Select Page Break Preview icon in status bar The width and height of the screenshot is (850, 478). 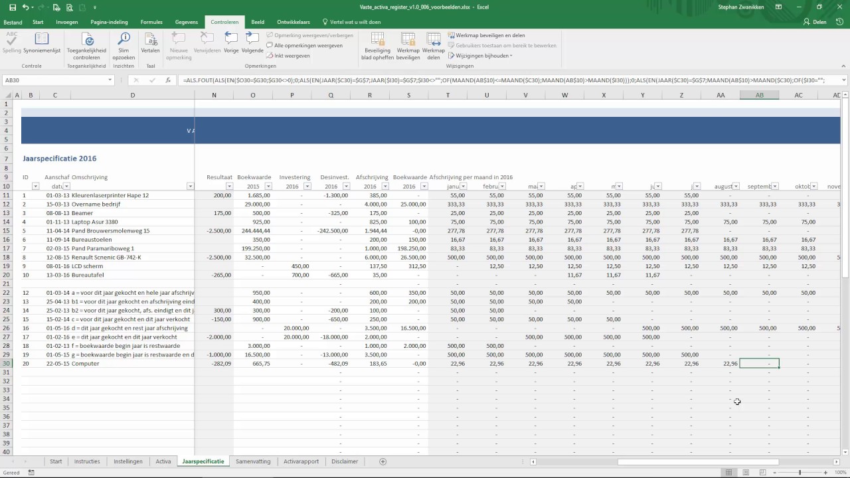tap(761, 473)
